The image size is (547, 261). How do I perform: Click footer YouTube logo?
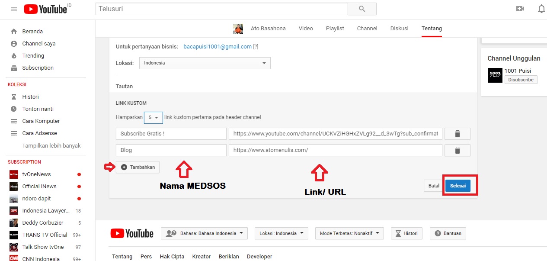(x=132, y=233)
